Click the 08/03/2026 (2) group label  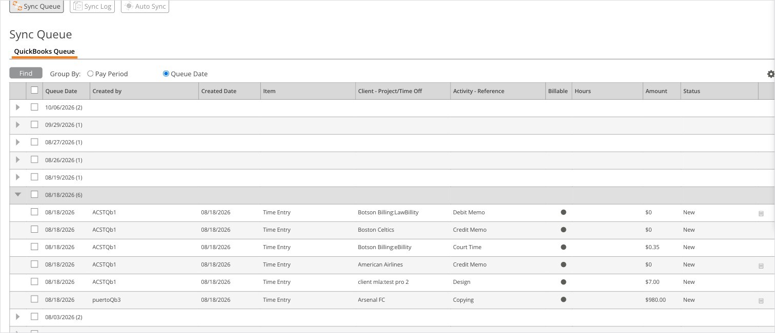point(64,317)
